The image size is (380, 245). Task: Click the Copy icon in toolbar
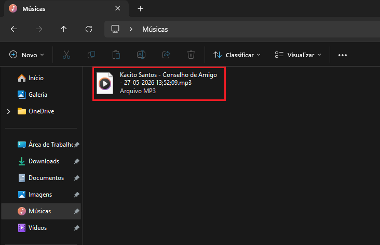(x=91, y=55)
